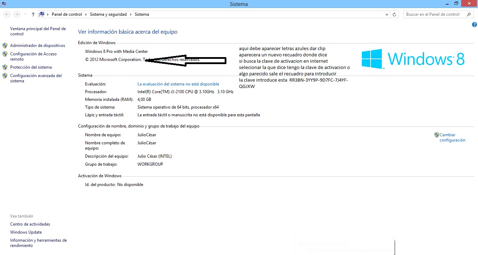Click shield icon beside Configuración avanzada del sistema

click(5, 76)
